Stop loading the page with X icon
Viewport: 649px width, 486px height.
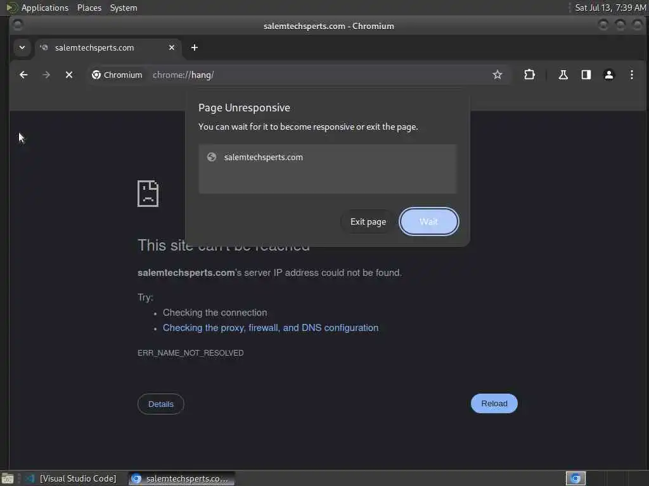click(69, 75)
